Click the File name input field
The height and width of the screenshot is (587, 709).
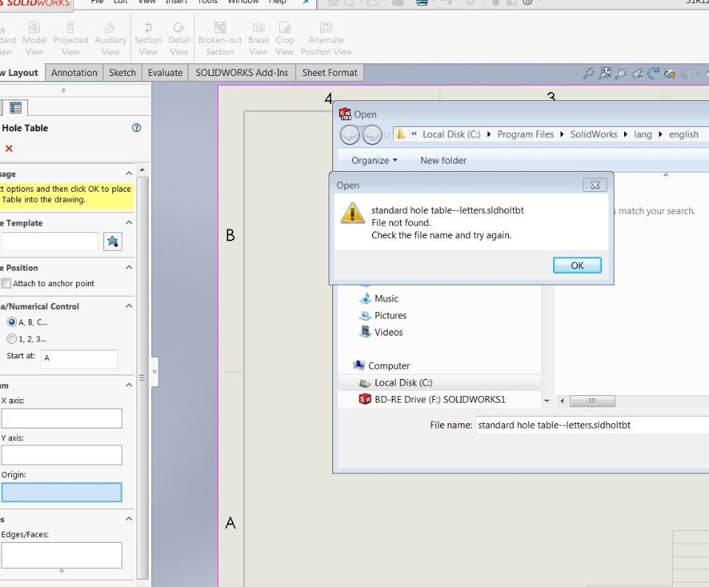pos(592,425)
